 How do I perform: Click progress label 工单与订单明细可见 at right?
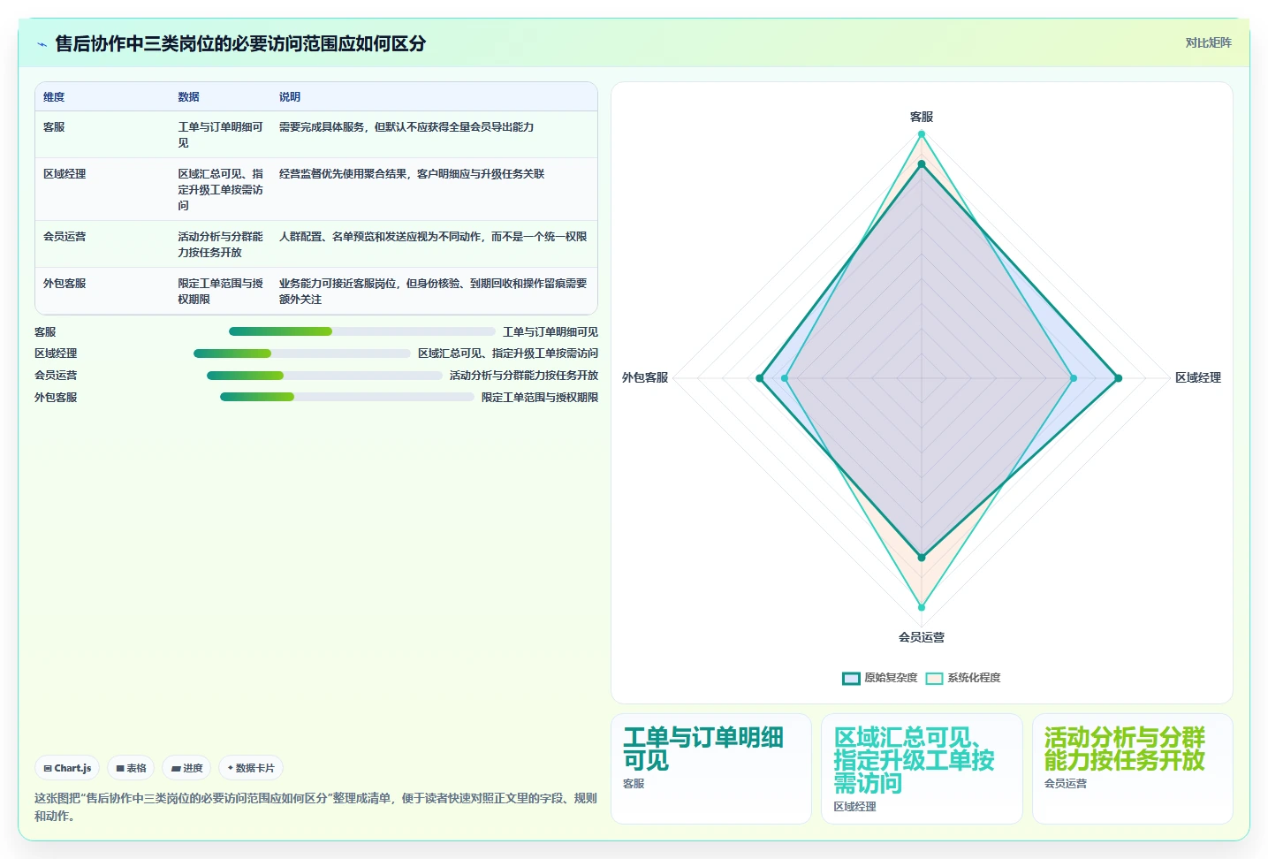pos(550,332)
